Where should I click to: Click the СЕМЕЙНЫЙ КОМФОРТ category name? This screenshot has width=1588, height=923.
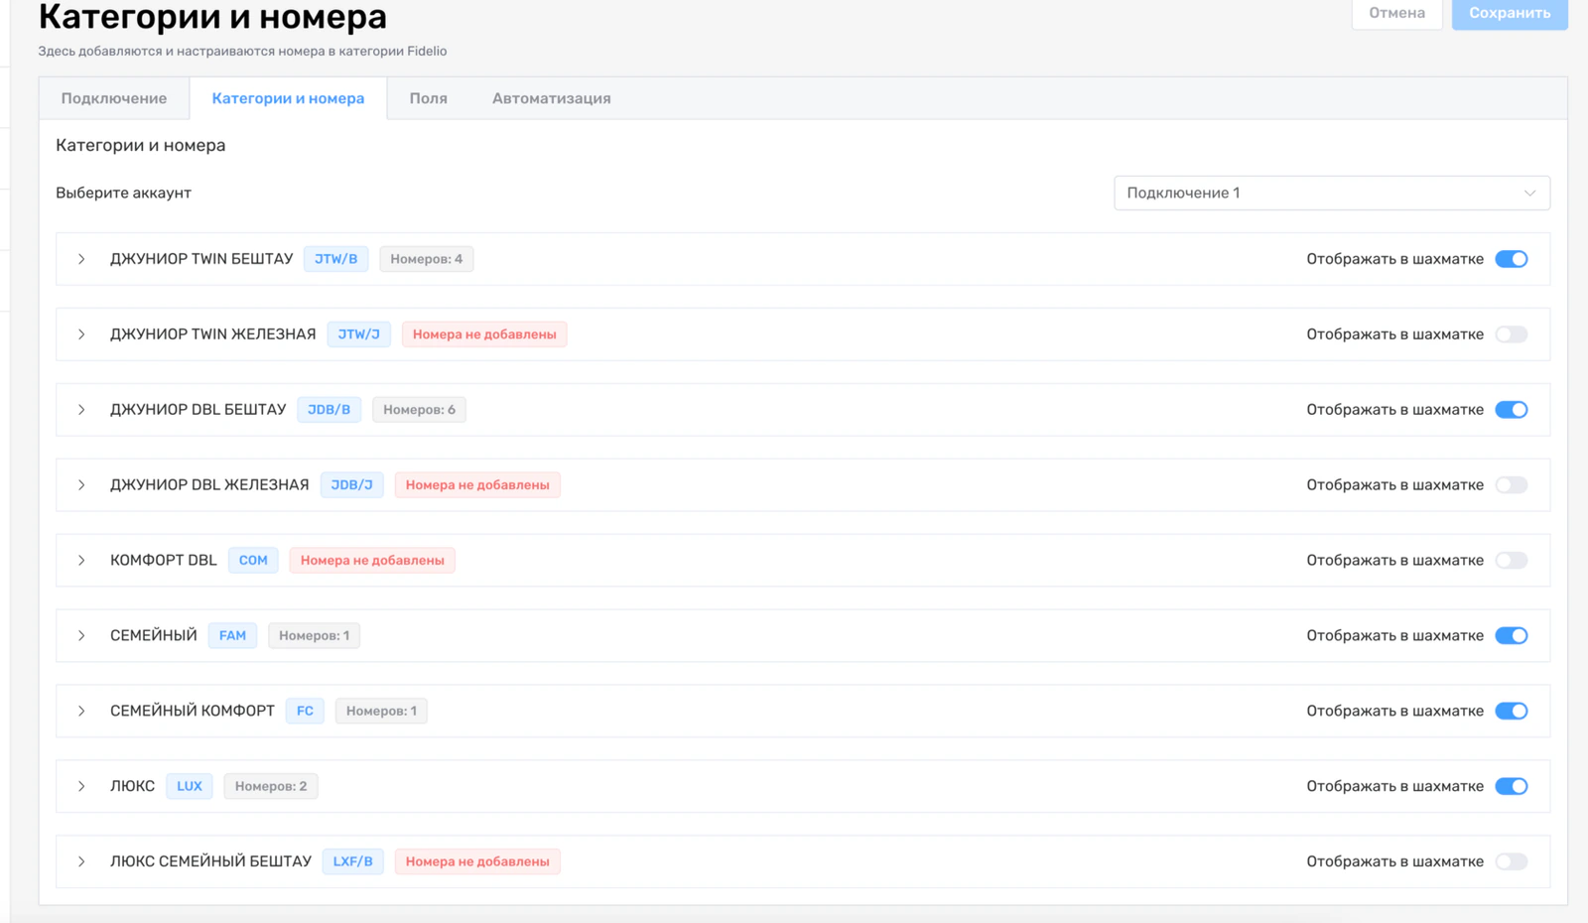pyautogui.click(x=193, y=712)
